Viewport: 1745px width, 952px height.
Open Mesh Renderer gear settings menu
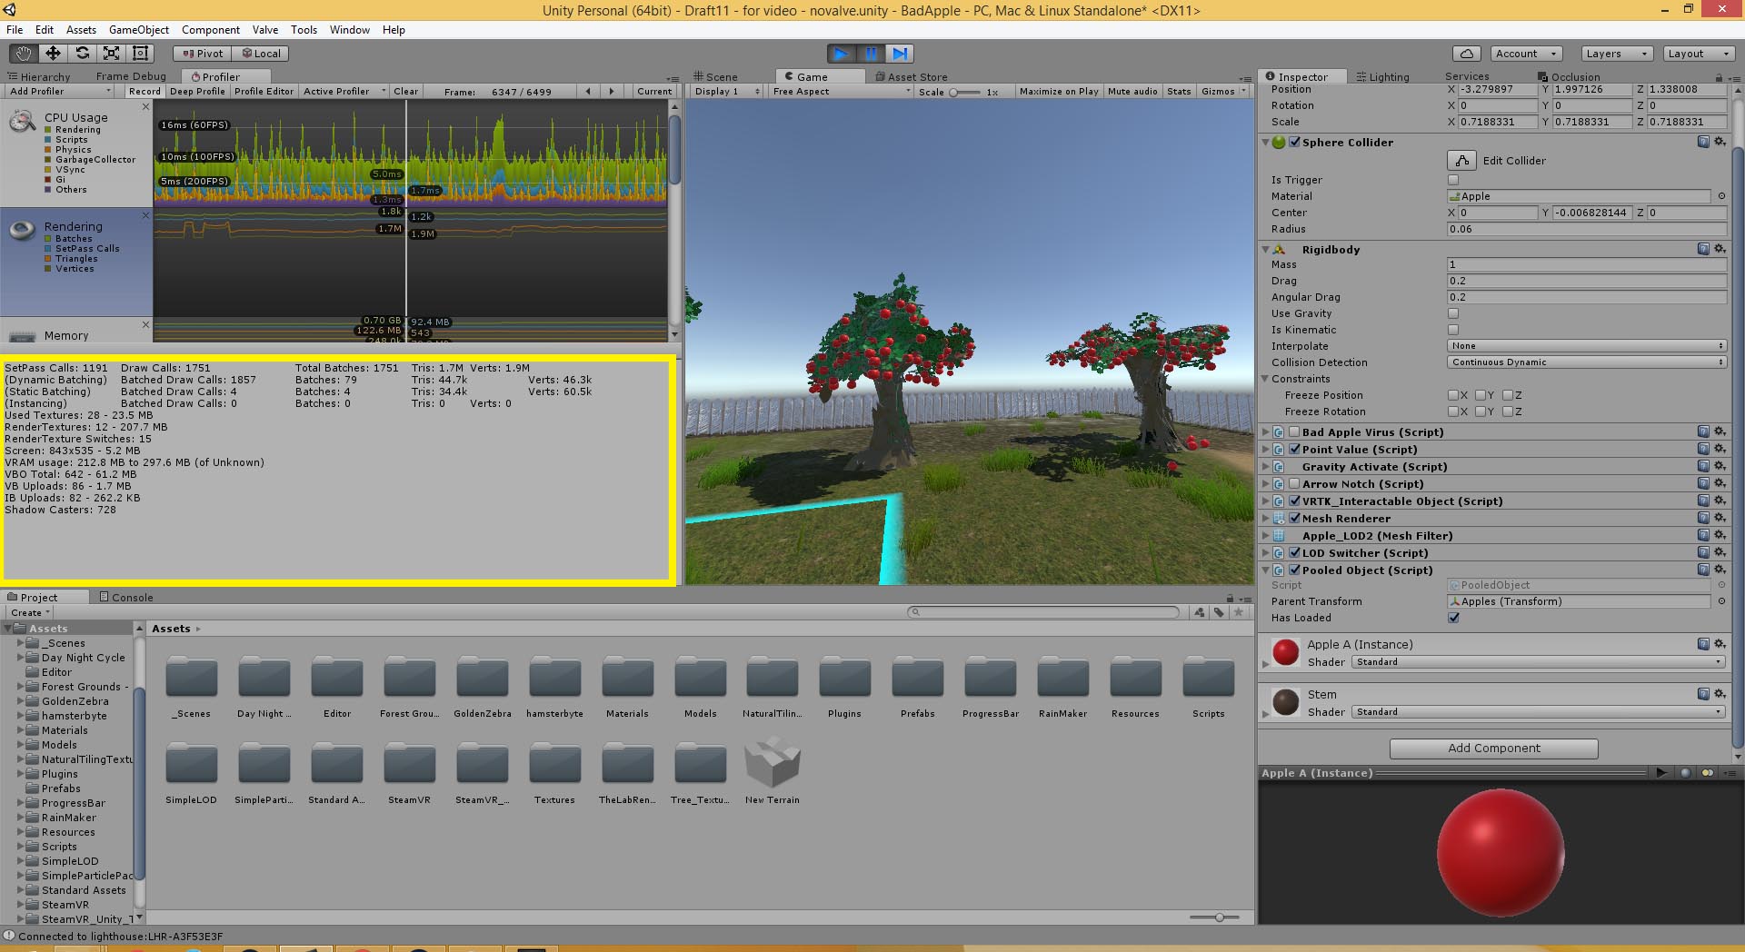(1720, 518)
